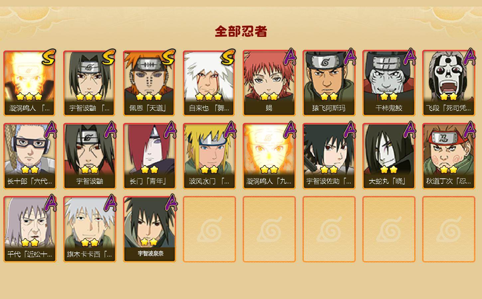Click the last empty ninja slot
The width and height of the screenshot is (482, 299).
pyautogui.click(x=448, y=229)
